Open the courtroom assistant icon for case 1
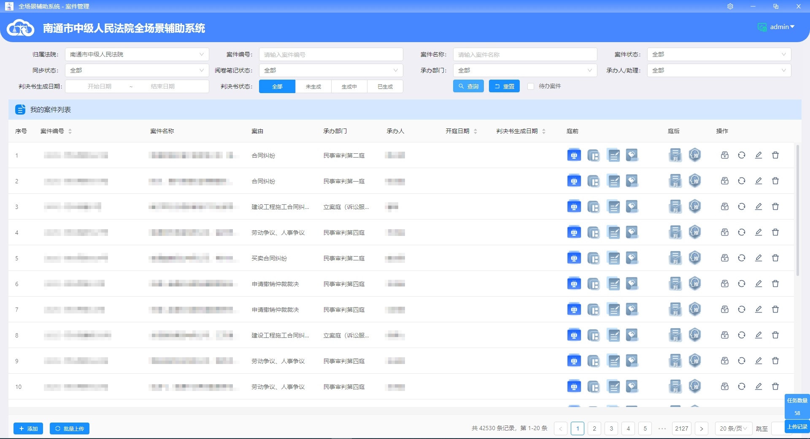 (574, 155)
